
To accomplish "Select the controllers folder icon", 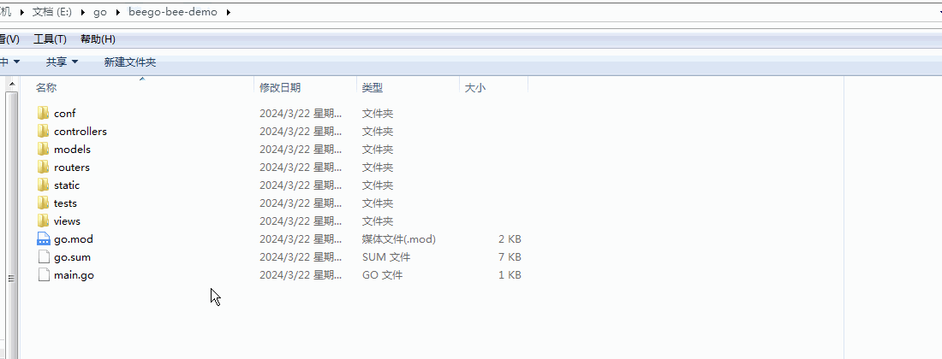I will tap(43, 132).
